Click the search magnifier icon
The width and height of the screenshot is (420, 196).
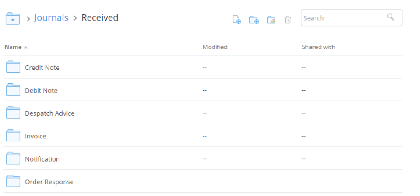[x=391, y=17]
